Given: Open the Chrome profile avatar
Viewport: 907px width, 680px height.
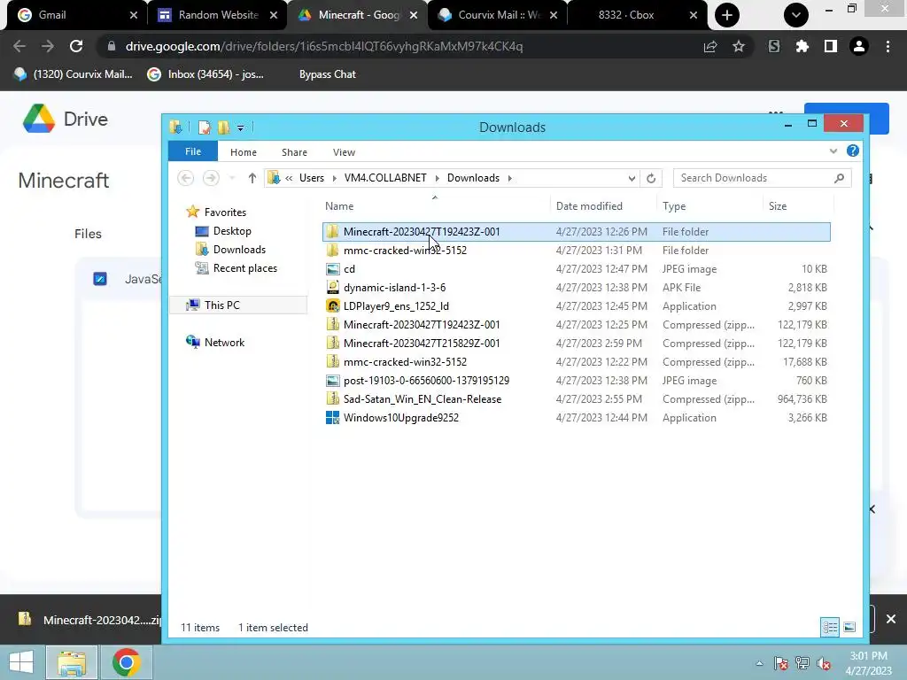Looking at the screenshot, I should pos(859,46).
